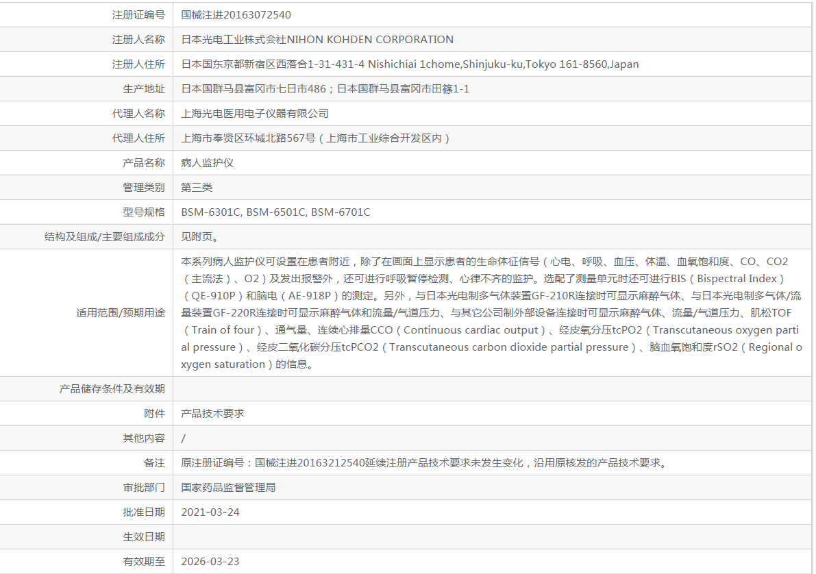Select the 有效期至 label
The image size is (816, 574).
click(144, 562)
